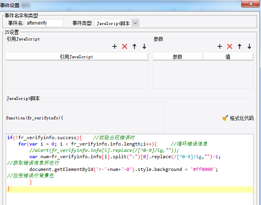Move the parameter up in list
Image resolution: width=261 pixels, height=205 pixels.
(240, 46)
